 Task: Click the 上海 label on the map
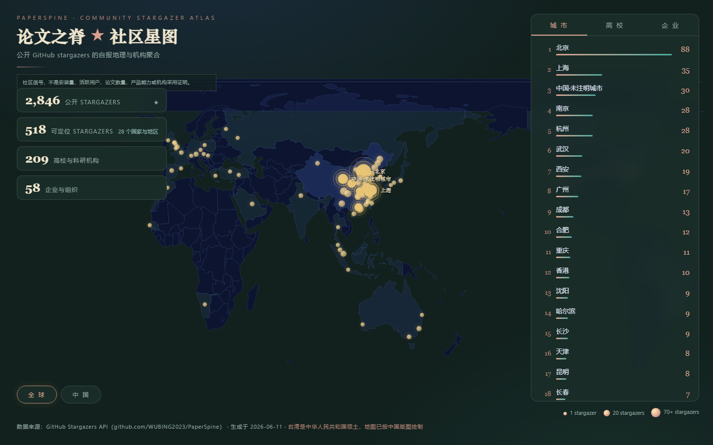point(386,190)
